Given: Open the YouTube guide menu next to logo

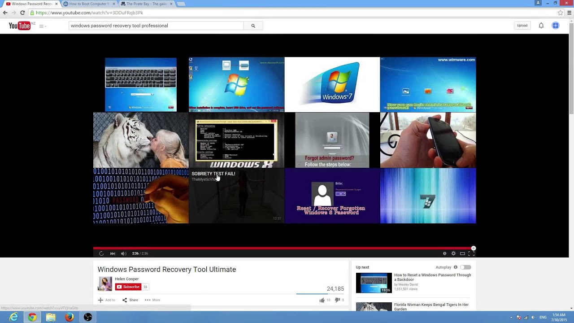Looking at the screenshot, I should 42,26.
